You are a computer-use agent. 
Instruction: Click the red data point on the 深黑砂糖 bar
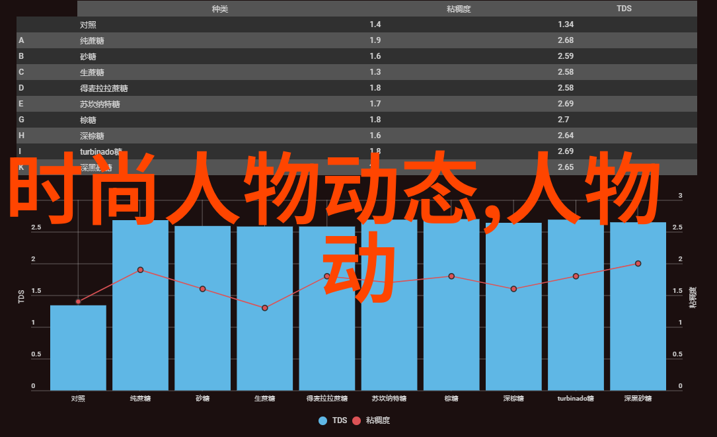pos(638,264)
